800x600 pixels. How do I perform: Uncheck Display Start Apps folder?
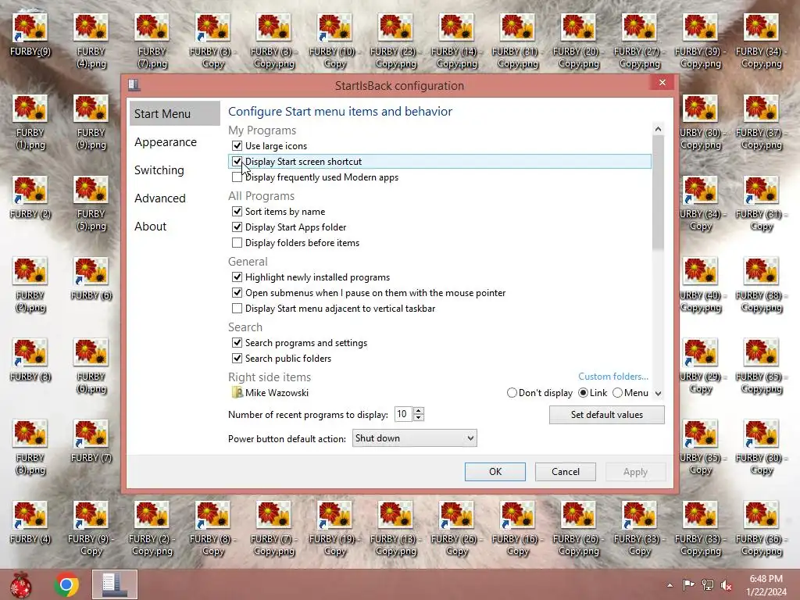[x=237, y=227]
